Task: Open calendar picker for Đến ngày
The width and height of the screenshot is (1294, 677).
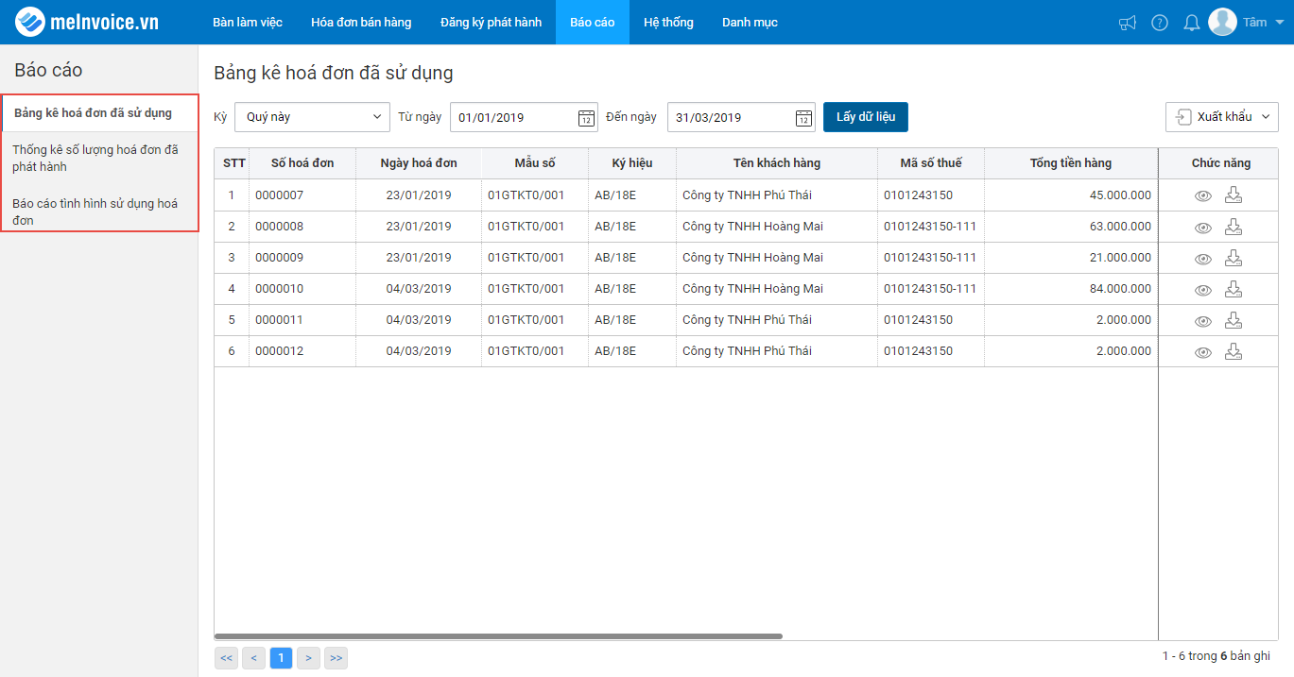Action: pos(803,118)
